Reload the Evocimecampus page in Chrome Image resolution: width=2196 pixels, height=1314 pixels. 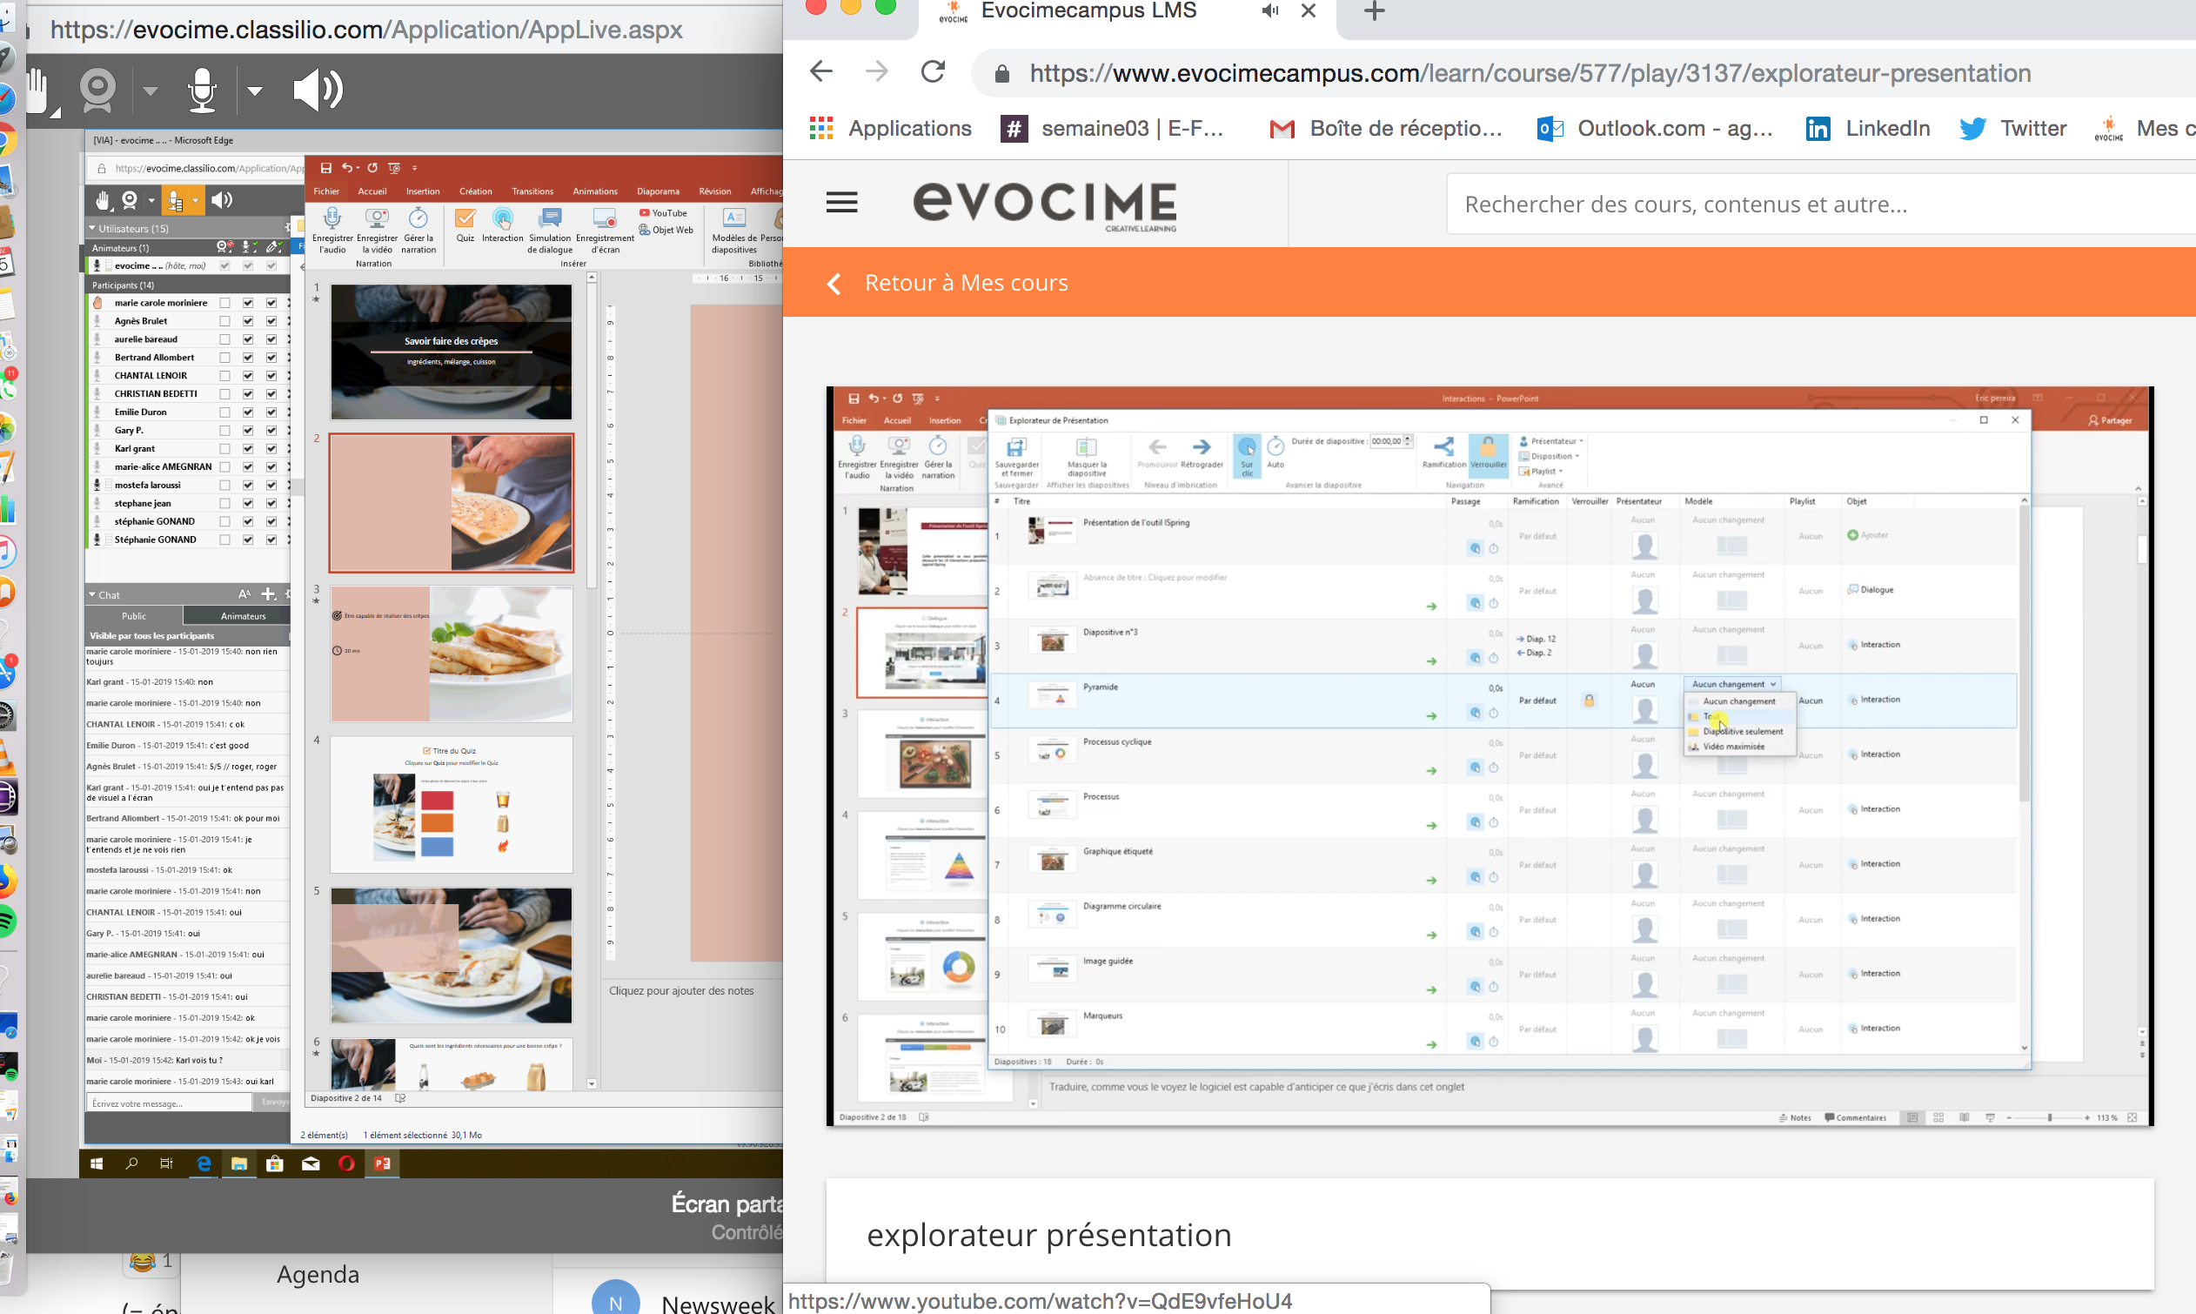point(933,70)
